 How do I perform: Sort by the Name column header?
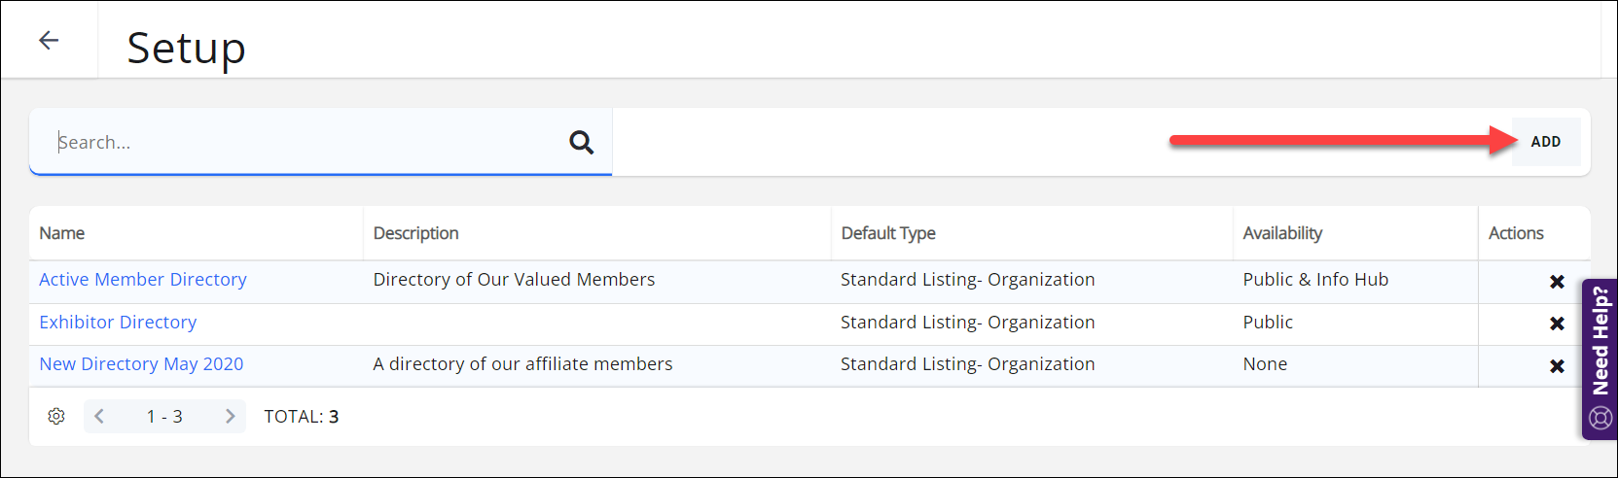62,233
